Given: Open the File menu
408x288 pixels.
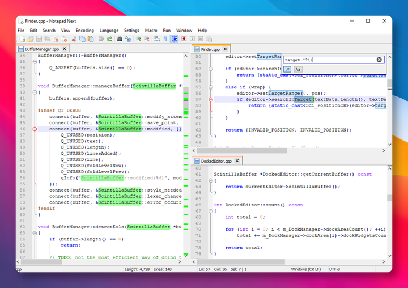Looking at the screenshot, I should 21,31.
